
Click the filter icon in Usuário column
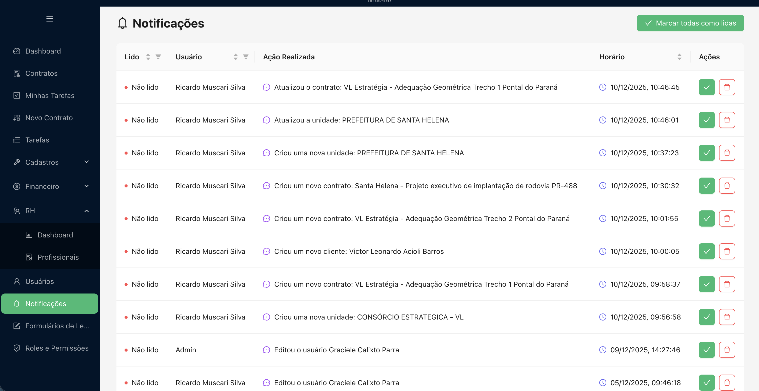[x=246, y=57]
